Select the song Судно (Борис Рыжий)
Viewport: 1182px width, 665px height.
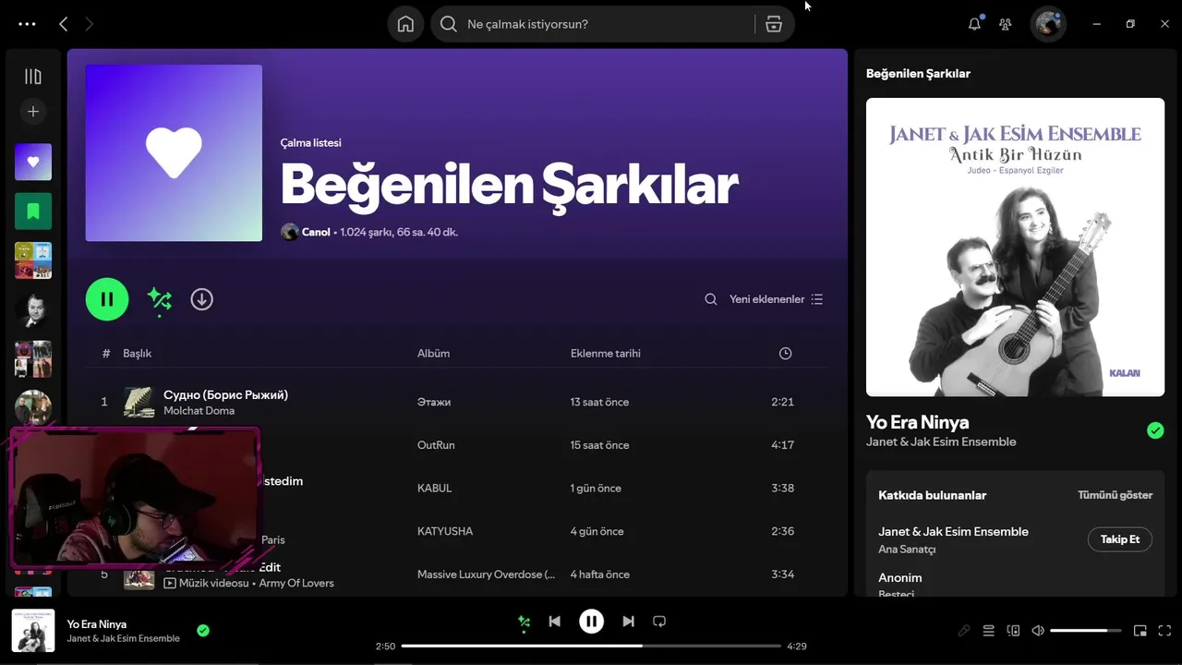point(225,394)
